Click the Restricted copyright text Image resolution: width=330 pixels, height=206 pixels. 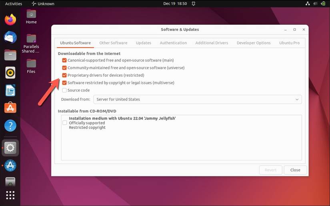click(x=87, y=128)
